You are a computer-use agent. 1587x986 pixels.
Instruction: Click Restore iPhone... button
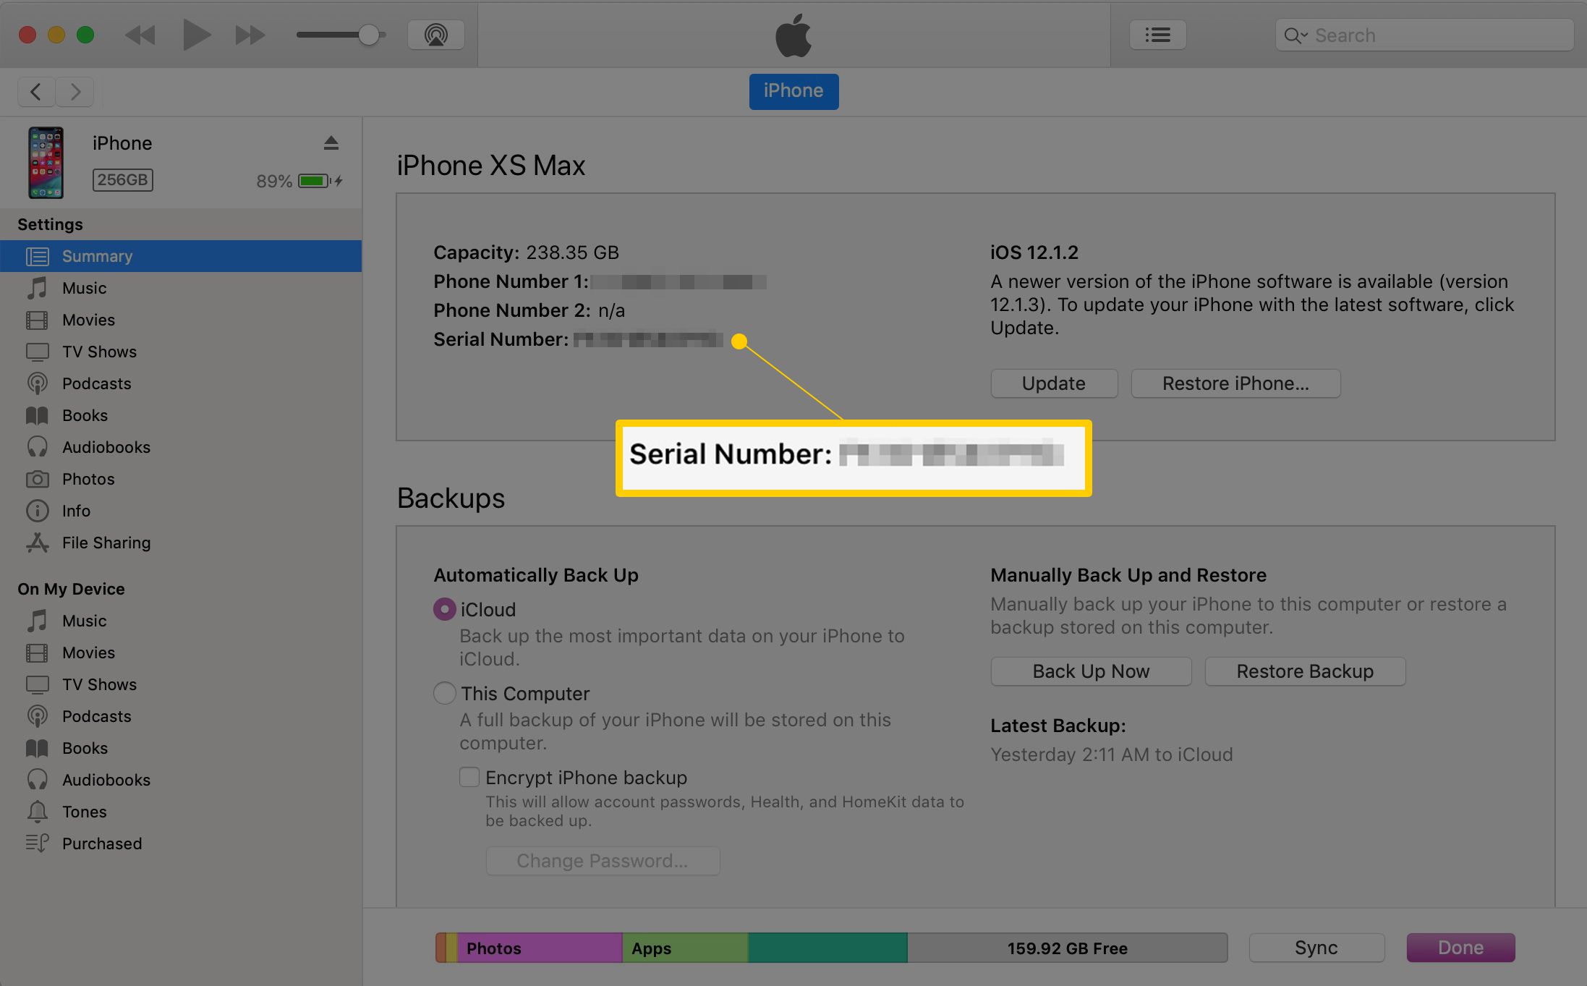pos(1235,383)
